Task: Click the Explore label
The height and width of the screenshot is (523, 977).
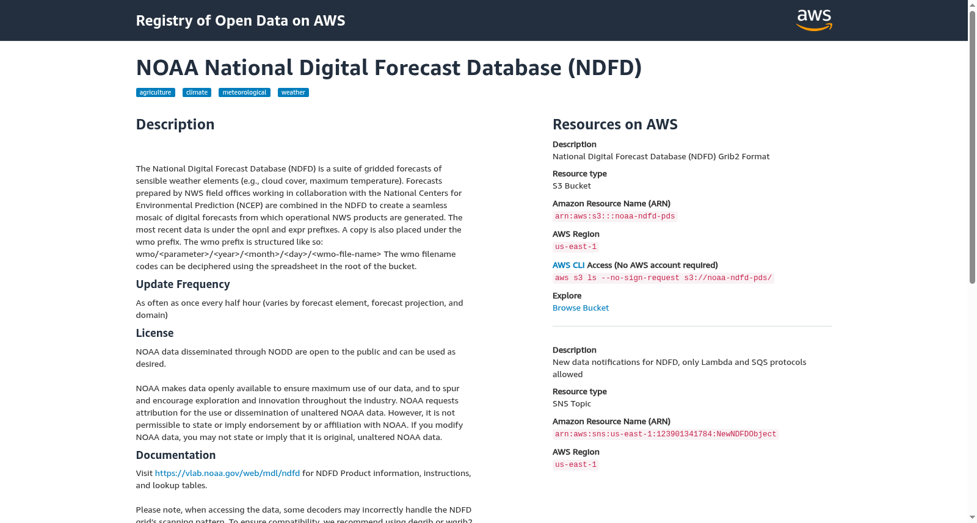Action: 567,296
